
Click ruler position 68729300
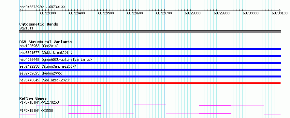48,13
